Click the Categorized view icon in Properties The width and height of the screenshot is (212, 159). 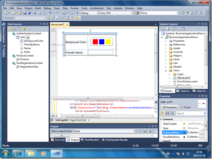click(x=163, y=113)
